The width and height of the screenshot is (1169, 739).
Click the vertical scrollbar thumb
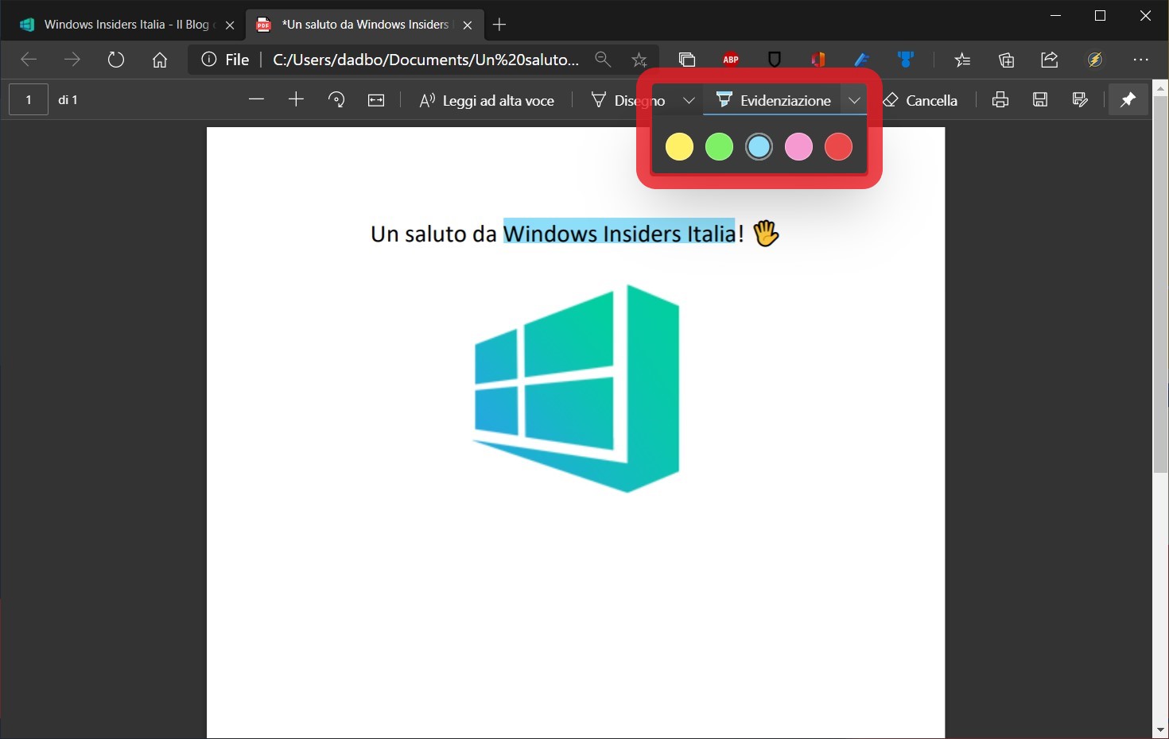[1160, 284]
